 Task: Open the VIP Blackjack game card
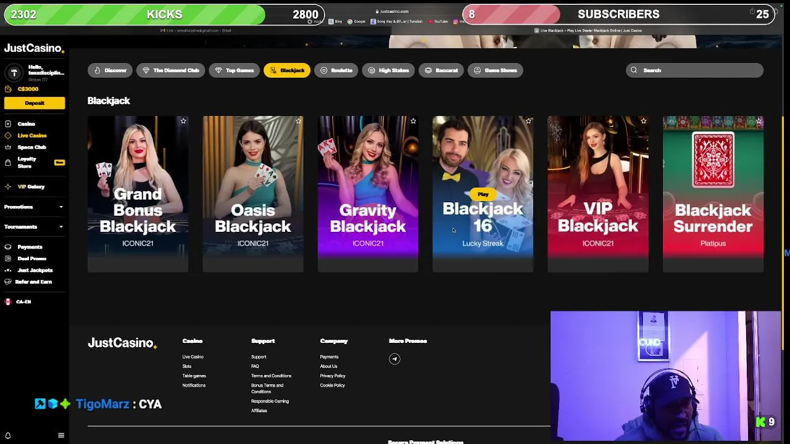pyautogui.click(x=598, y=194)
